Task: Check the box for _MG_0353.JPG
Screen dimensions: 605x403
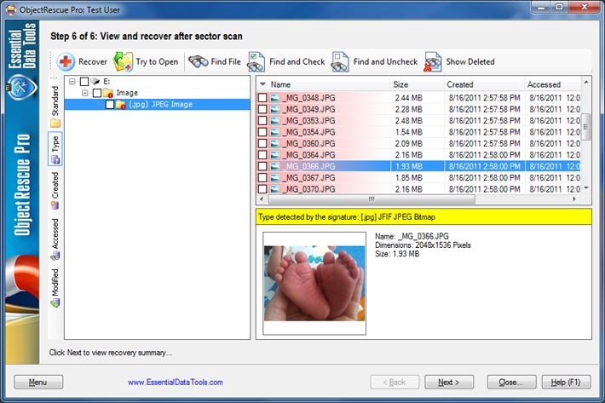Action: 262,121
